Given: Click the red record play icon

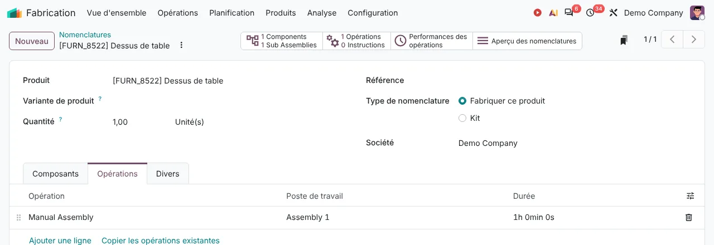Looking at the screenshot, I should coord(538,13).
